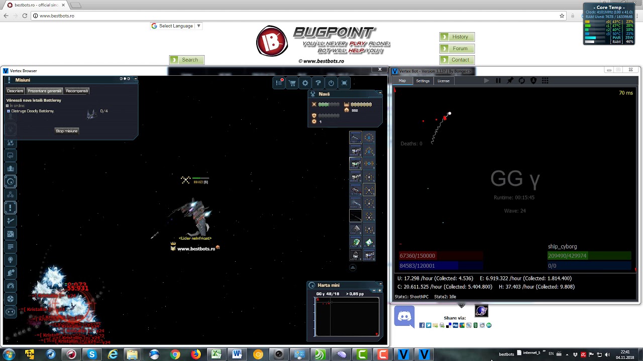Reload the bestbots.ro page
This screenshot has height=361, width=643.
coord(25,16)
